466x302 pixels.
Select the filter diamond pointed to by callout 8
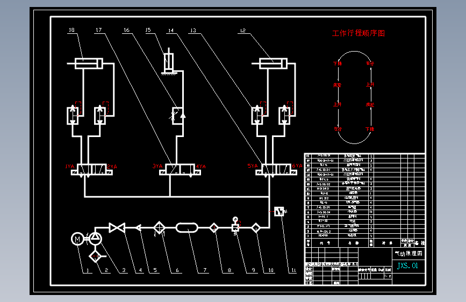[214, 228]
